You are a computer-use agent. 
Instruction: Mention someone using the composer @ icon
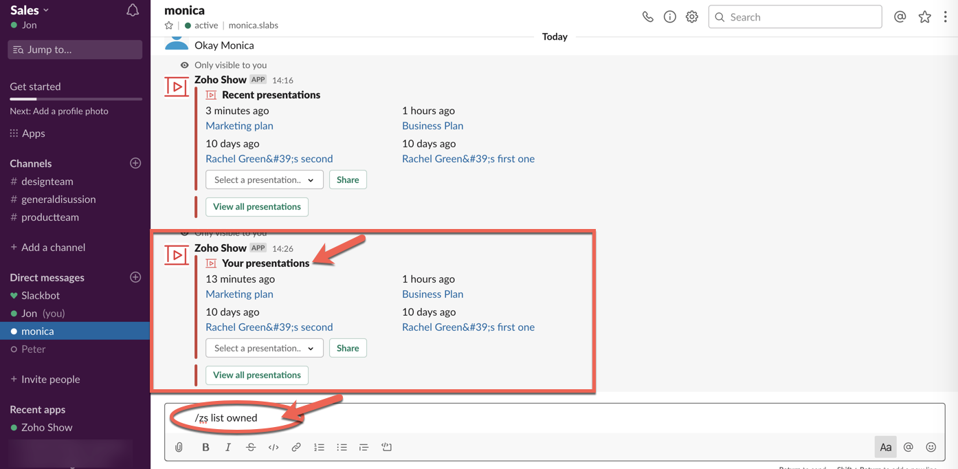tap(909, 447)
